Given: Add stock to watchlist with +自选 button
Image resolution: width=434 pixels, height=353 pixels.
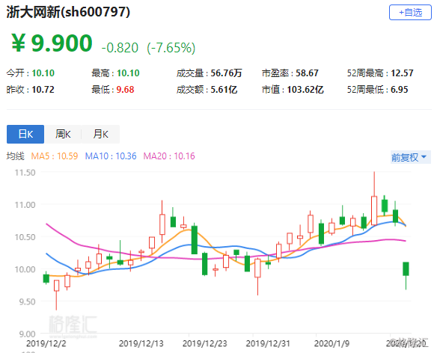Looking at the screenshot, I should [410, 13].
